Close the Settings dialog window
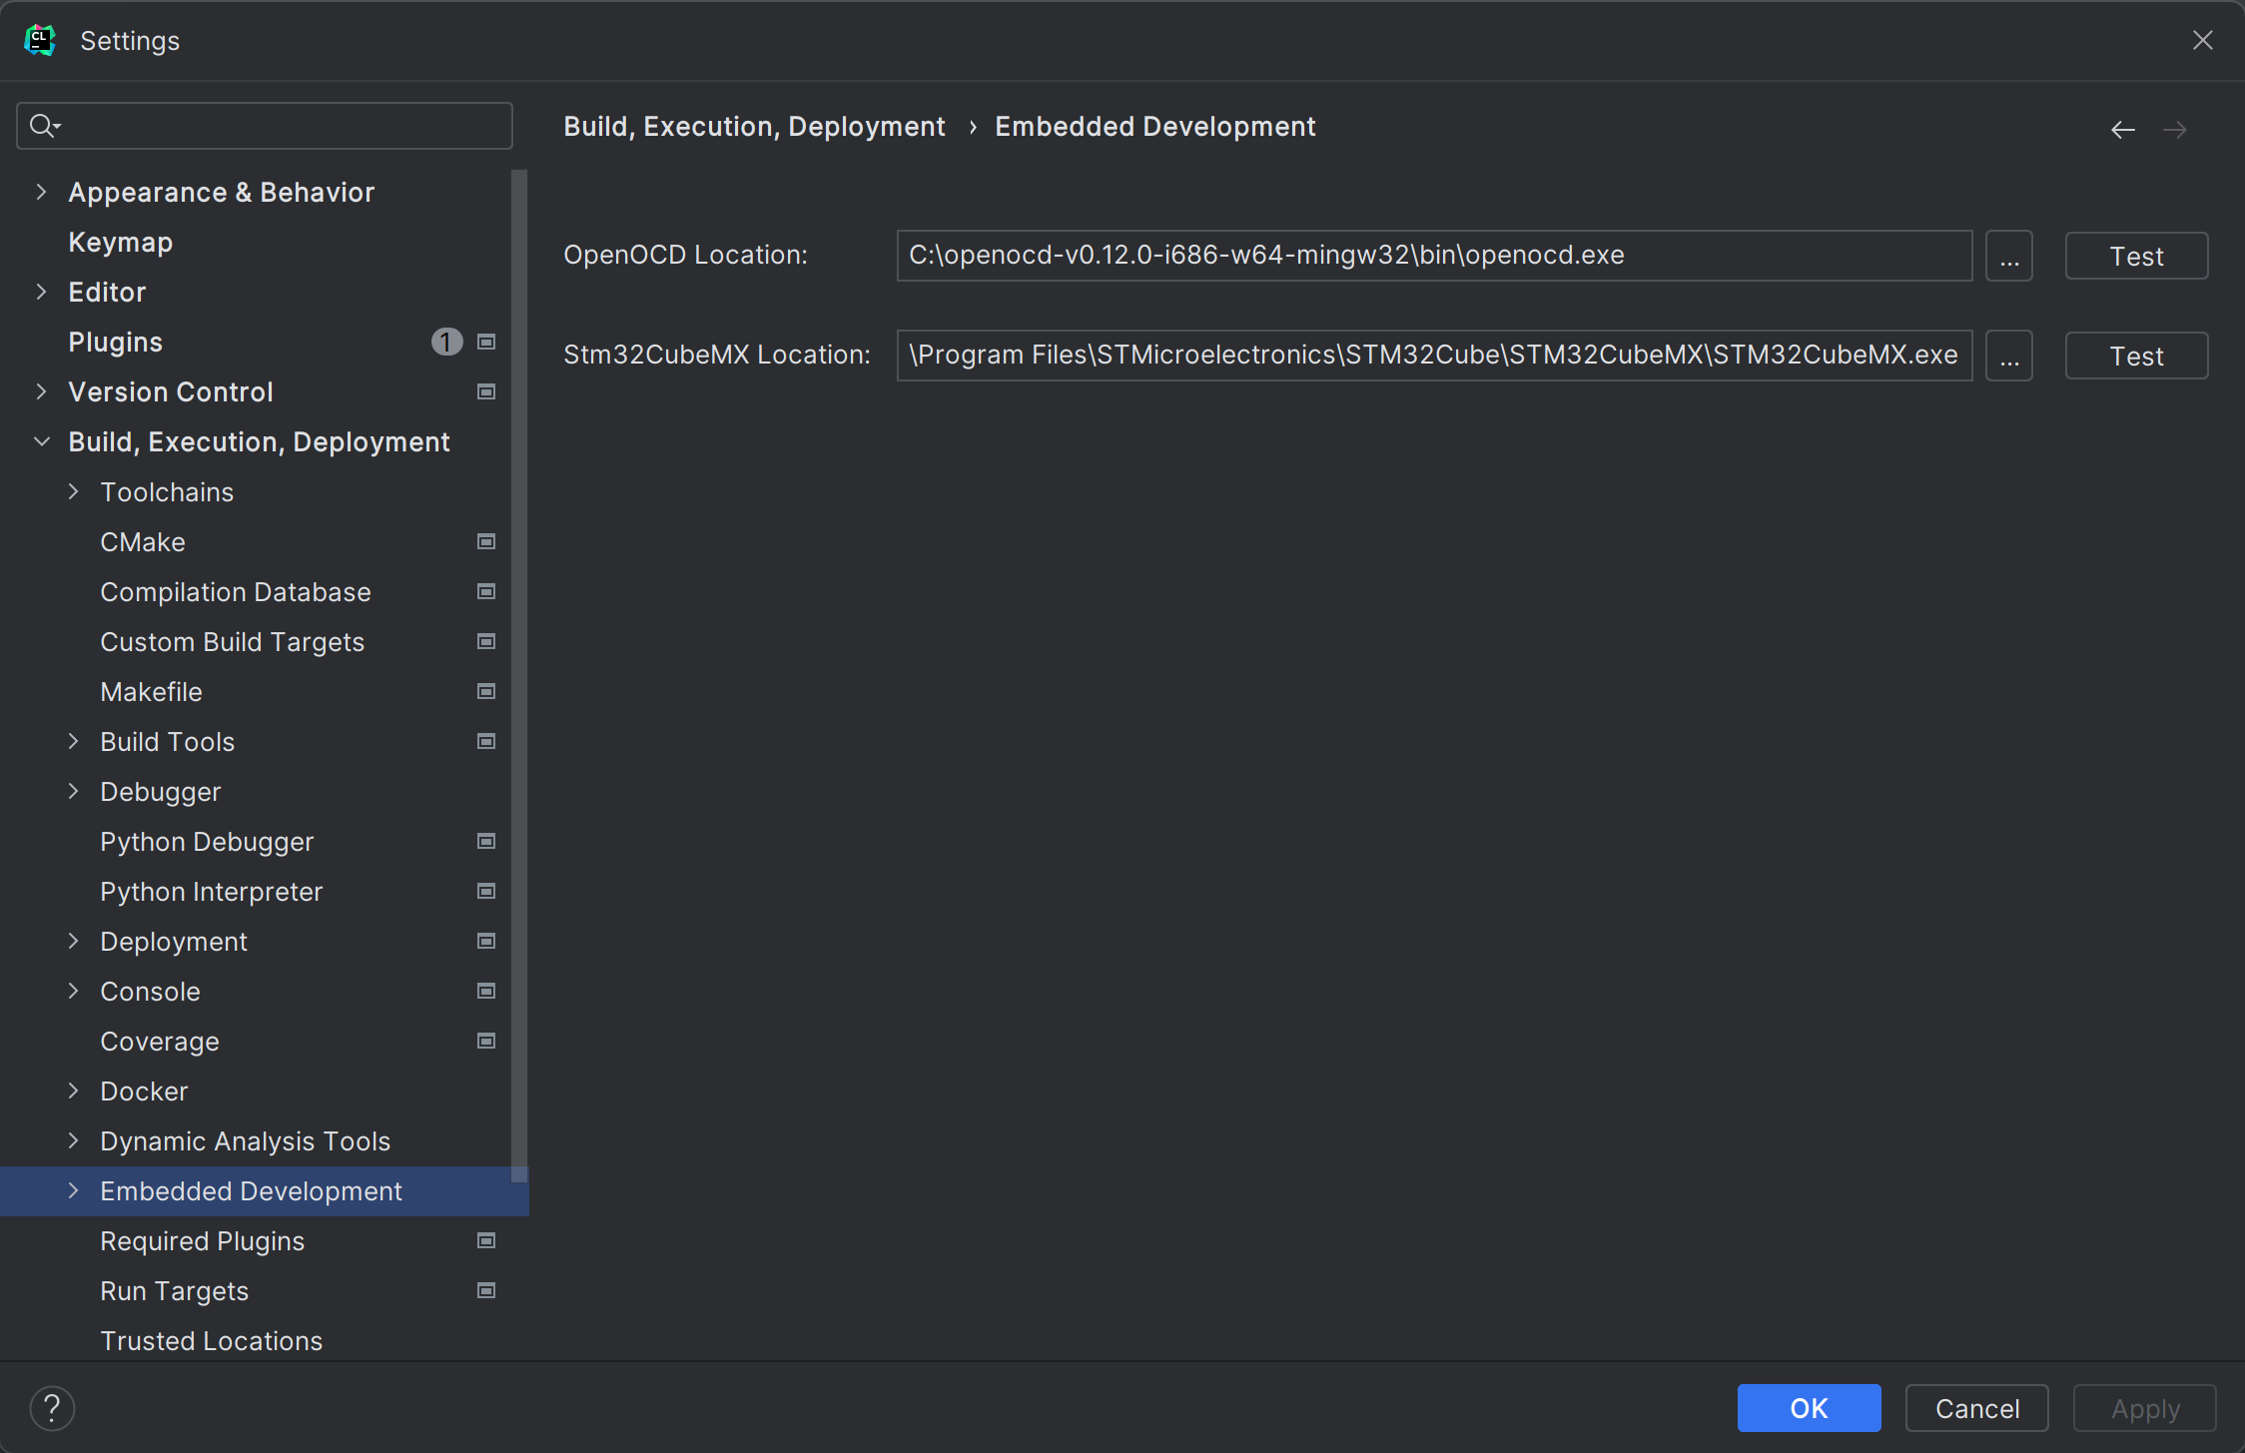The width and height of the screenshot is (2245, 1453). [2203, 41]
